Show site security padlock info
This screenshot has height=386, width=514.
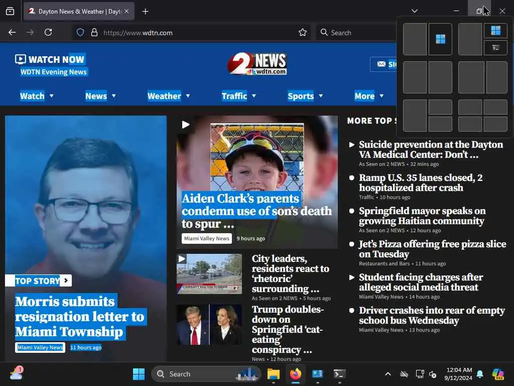point(94,33)
